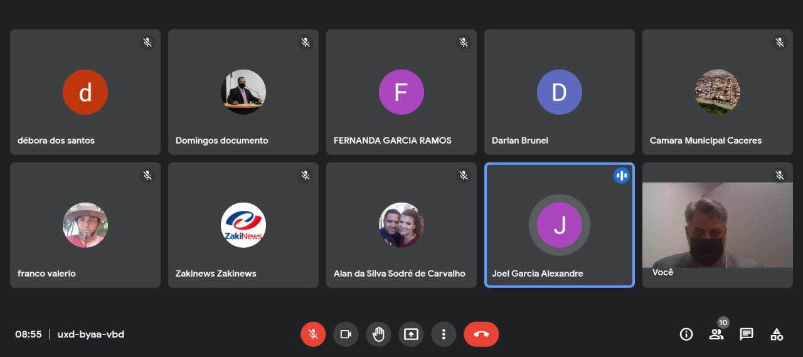Select the franco valerio profile photo
803x357 pixels.
tap(85, 225)
